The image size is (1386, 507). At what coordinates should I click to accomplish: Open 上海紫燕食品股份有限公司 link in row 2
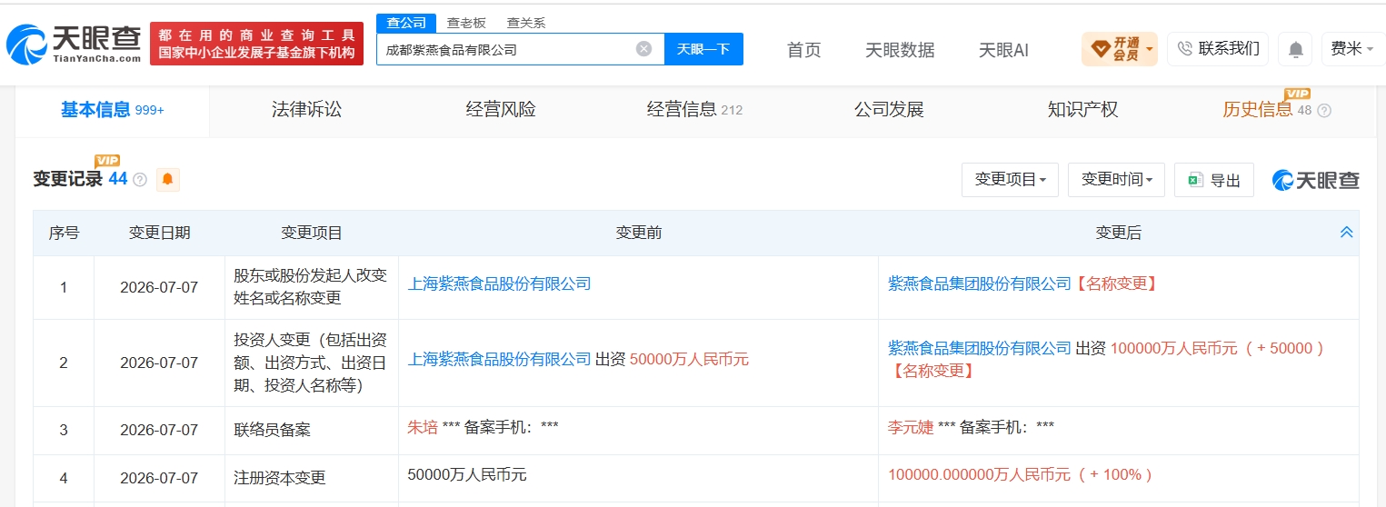pos(500,359)
